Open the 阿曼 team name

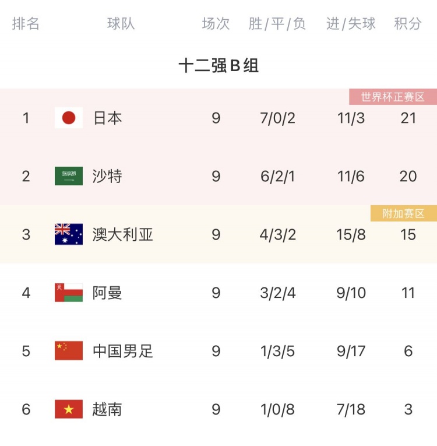[x=107, y=293]
